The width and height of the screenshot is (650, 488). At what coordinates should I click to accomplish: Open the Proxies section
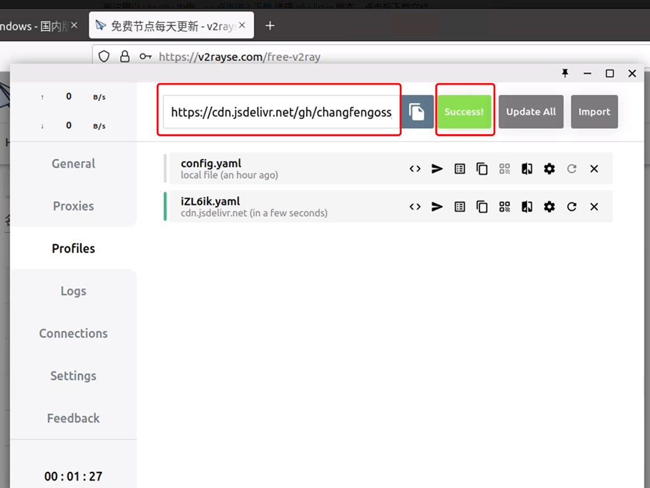click(73, 206)
